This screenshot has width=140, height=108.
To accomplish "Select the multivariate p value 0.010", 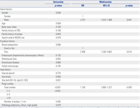I will [129, 52].
